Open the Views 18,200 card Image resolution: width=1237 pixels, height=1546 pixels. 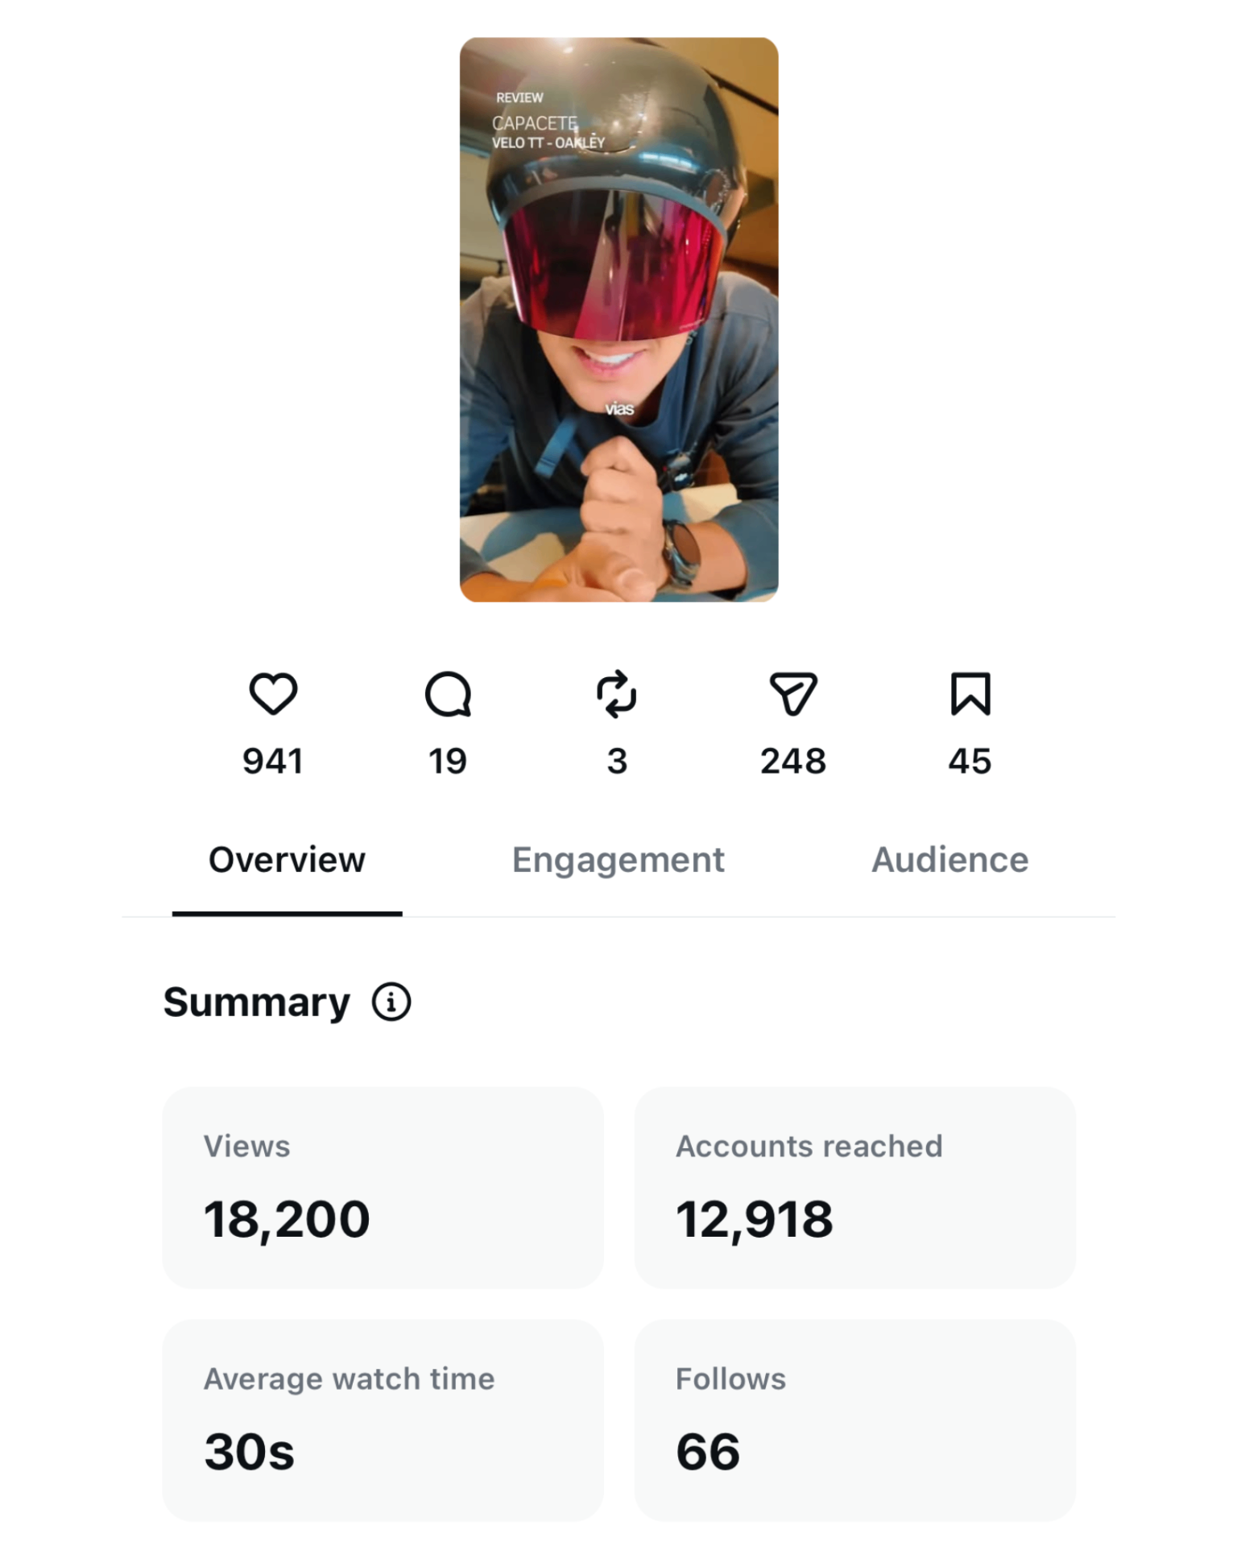[x=383, y=1188]
